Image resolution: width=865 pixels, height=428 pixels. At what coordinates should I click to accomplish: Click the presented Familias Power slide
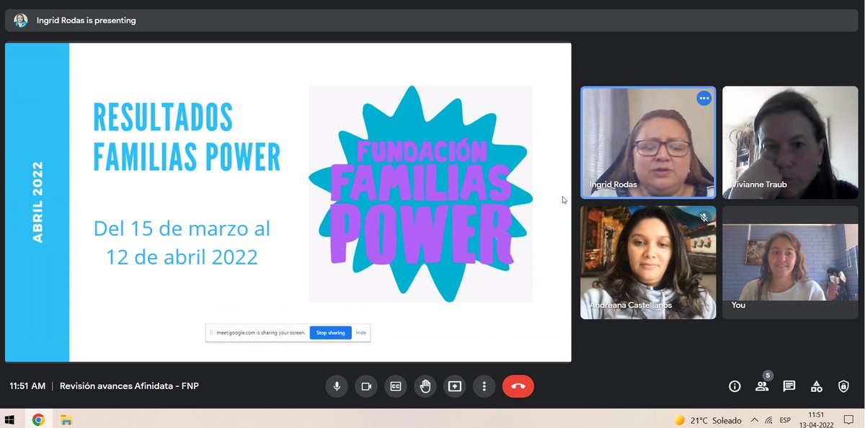click(x=288, y=202)
